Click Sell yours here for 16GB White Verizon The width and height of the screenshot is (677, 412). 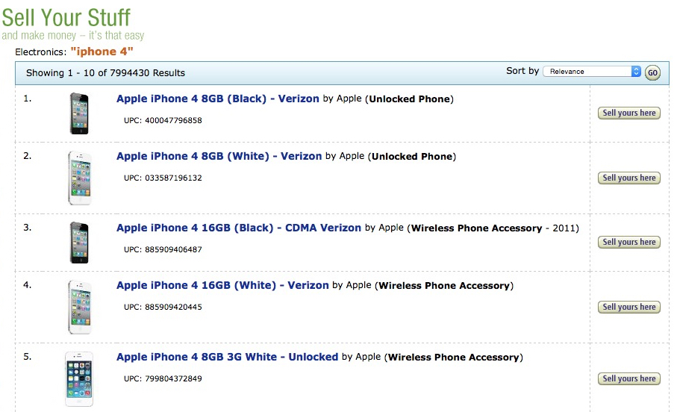click(629, 307)
